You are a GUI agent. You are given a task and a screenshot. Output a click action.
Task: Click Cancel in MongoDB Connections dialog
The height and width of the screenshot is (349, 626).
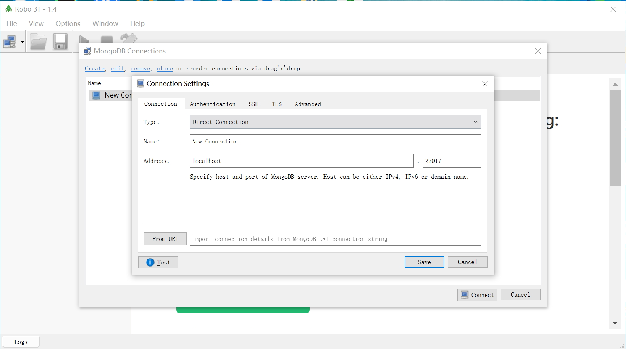521,294
